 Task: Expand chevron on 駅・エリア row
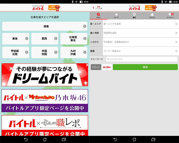coord(176,24)
